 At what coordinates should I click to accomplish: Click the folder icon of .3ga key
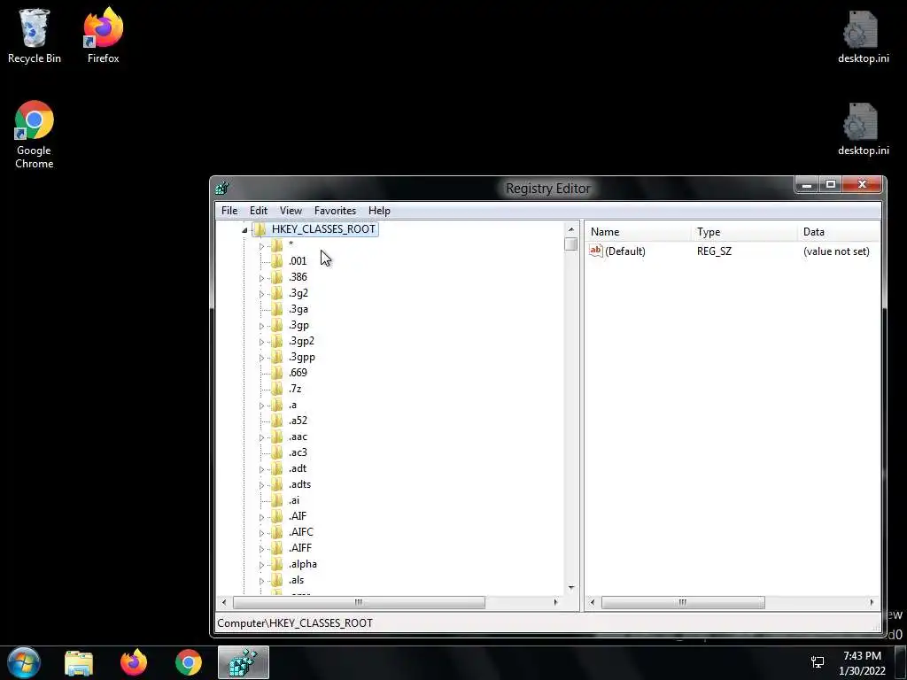coord(277,309)
